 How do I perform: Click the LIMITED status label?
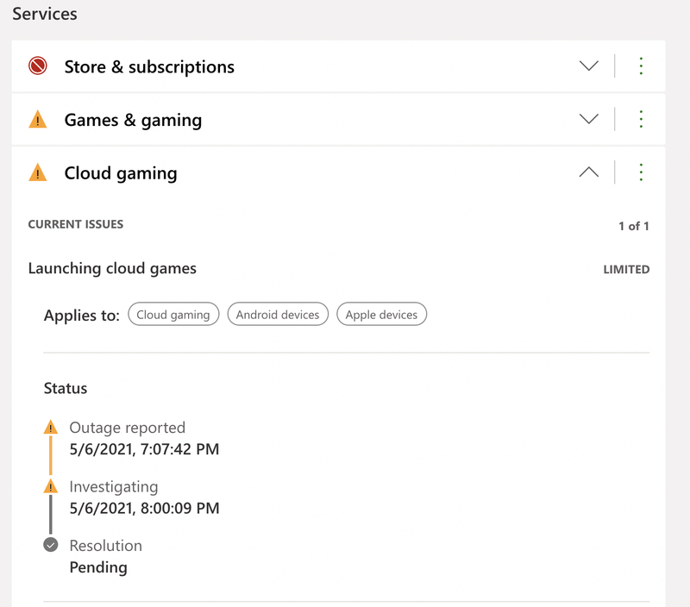(626, 269)
